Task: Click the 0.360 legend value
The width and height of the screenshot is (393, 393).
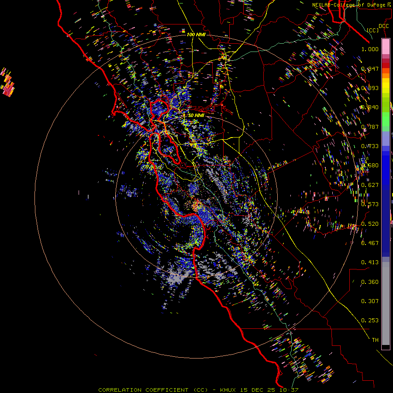Action: pos(370,282)
